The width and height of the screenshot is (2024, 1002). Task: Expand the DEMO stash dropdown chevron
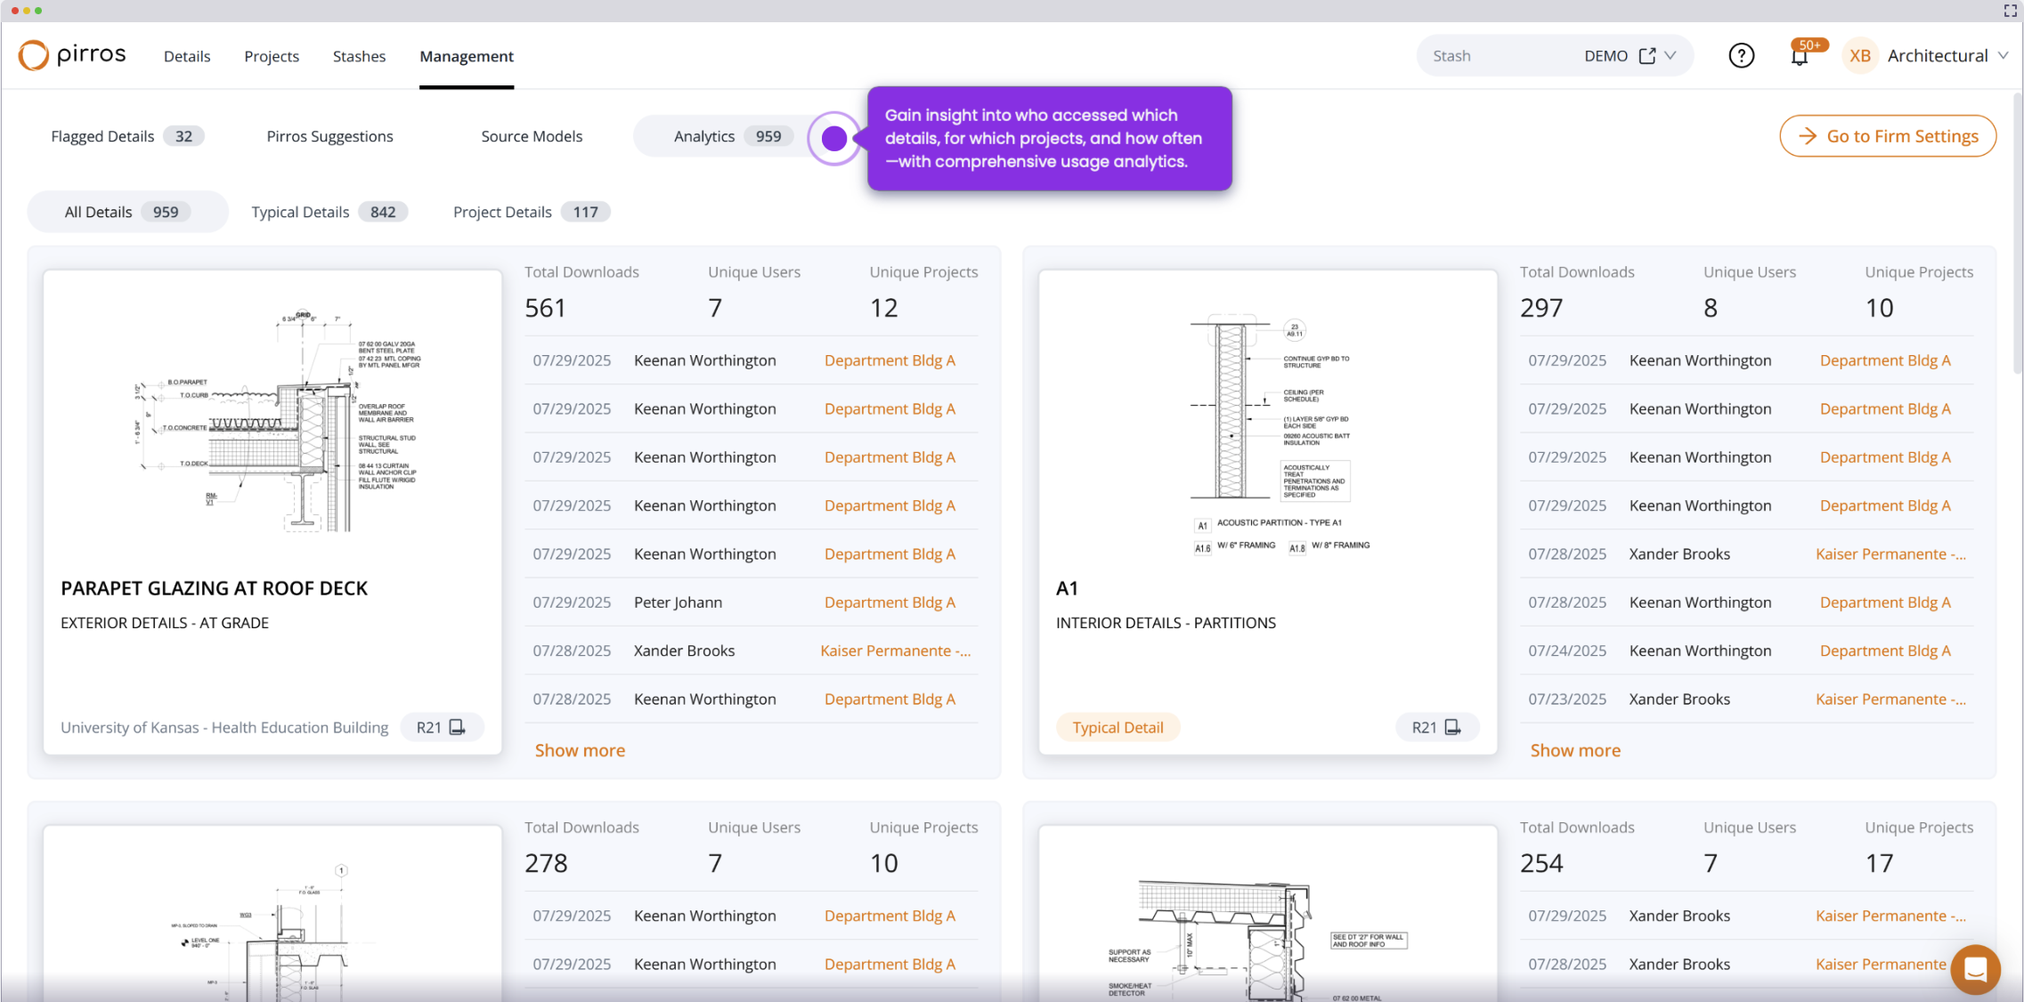pos(1670,56)
